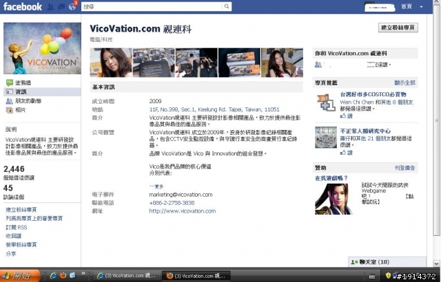Click the people icon under 你和 VicoVation.com
Viewport: 441px width, 282px height.
pos(318,65)
